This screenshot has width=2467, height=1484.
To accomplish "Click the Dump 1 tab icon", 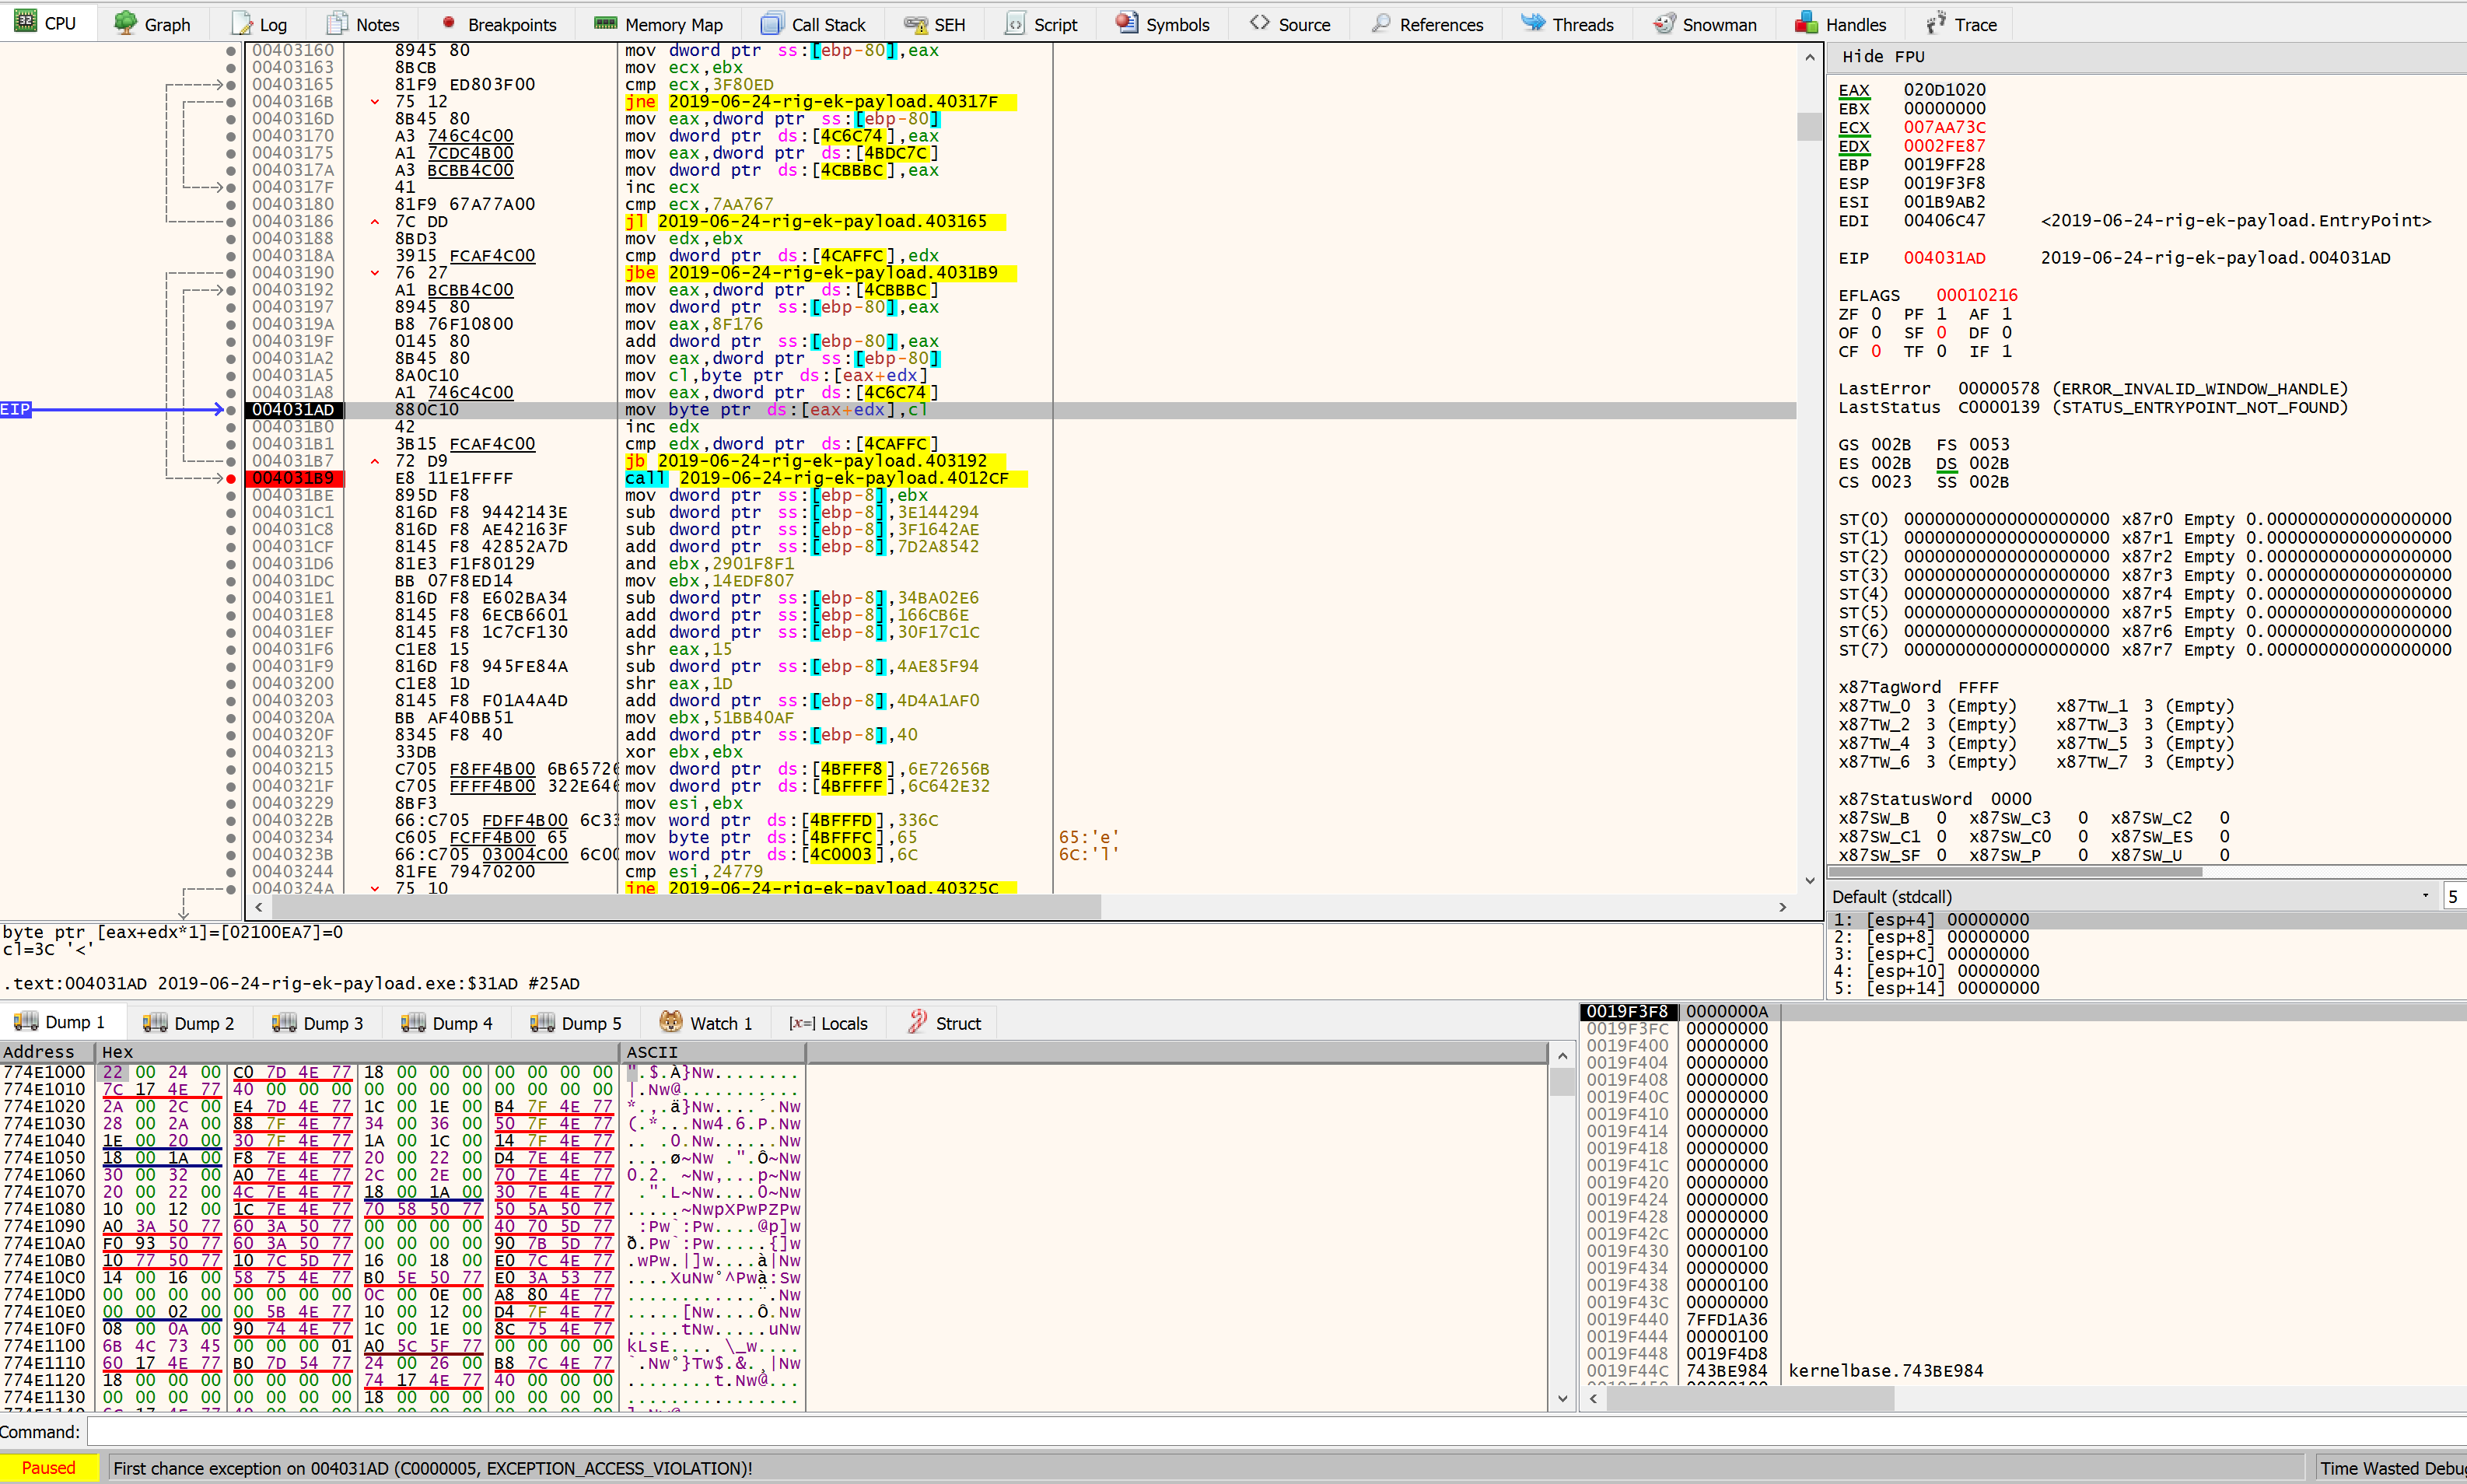I will point(26,1022).
